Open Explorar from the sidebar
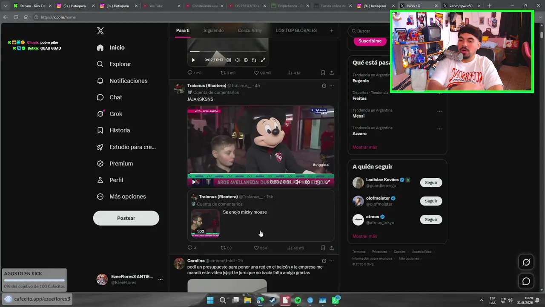The height and width of the screenshot is (307, 545). (x=114, y=64)
